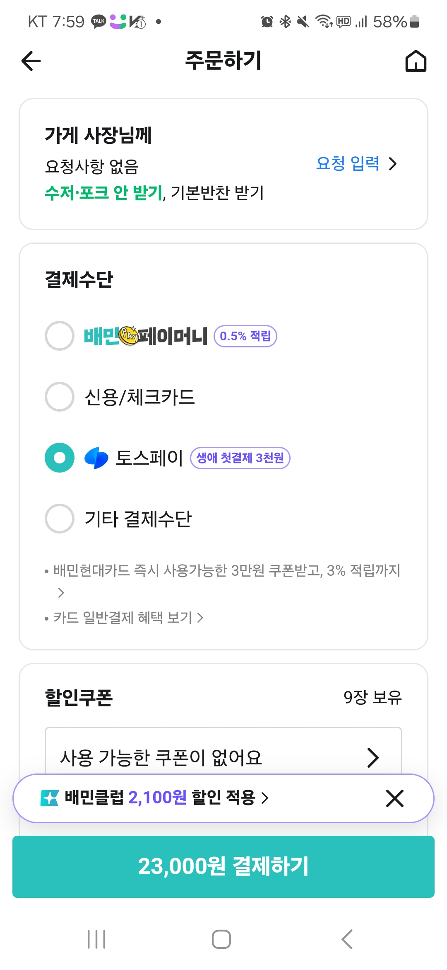Tap the Toss Pay logo icon
The image size is (447, 970).
pos(96,458)
